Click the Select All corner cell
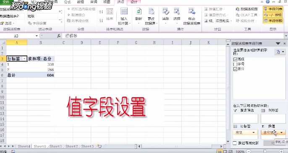Viewport: 288px width, 153px height. pos(3,43)
